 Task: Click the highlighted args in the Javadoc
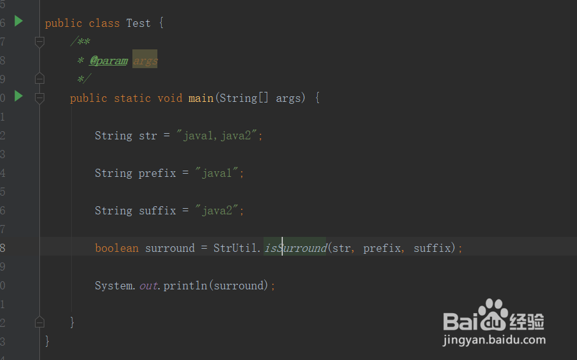point(145,61)
